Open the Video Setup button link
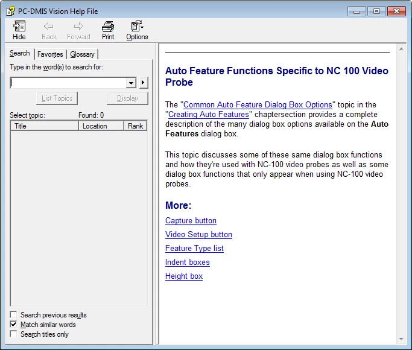Viewport: 412px width, 350px height. (x=198, y=234)
